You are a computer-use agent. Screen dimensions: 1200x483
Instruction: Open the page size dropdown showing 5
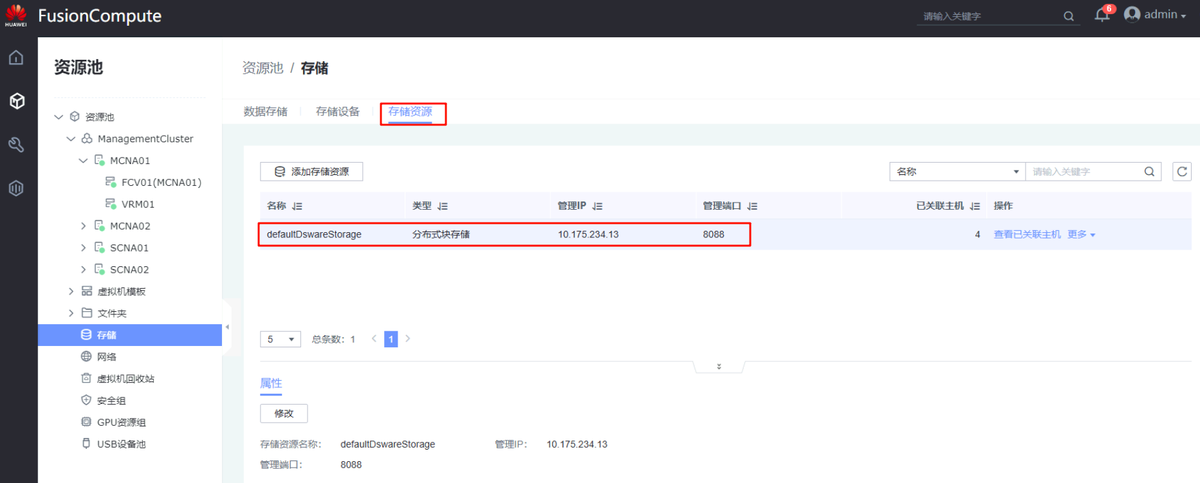tap(280, 339)
